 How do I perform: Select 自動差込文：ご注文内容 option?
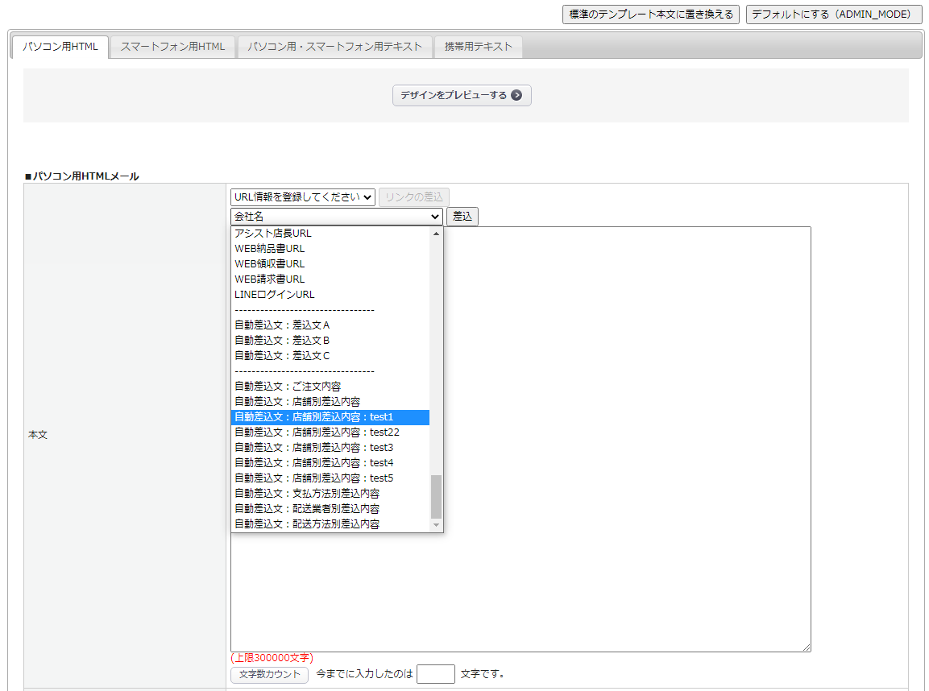tap(288, 387)
